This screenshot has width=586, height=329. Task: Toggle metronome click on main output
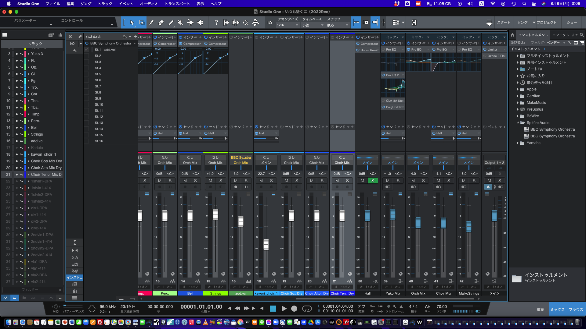(x=488, y=187)
